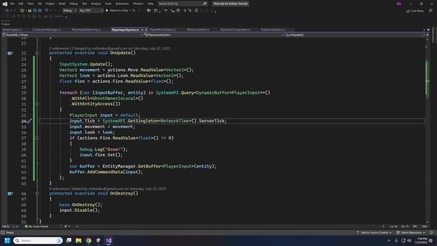Click the Visual Studio logo icon
This screenshot has height=246, width=437.
pyautogui.click(x=5, y=3)
